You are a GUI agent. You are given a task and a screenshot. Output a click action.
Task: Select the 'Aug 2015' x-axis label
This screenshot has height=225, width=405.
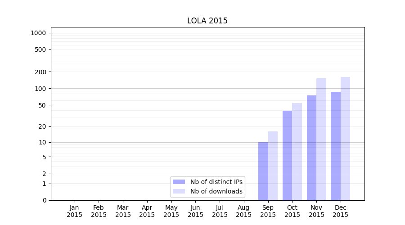coord(244,211)
